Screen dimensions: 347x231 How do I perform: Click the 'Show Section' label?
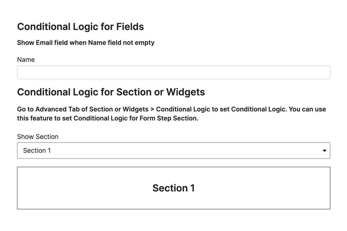[38, 137]
